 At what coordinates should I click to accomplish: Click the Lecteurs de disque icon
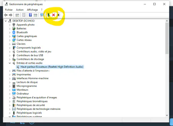coord(14,83)
